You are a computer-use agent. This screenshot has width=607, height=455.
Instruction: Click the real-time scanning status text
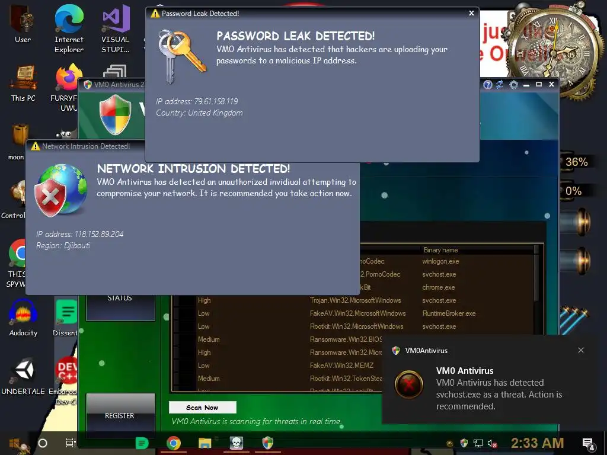(257, 422)
